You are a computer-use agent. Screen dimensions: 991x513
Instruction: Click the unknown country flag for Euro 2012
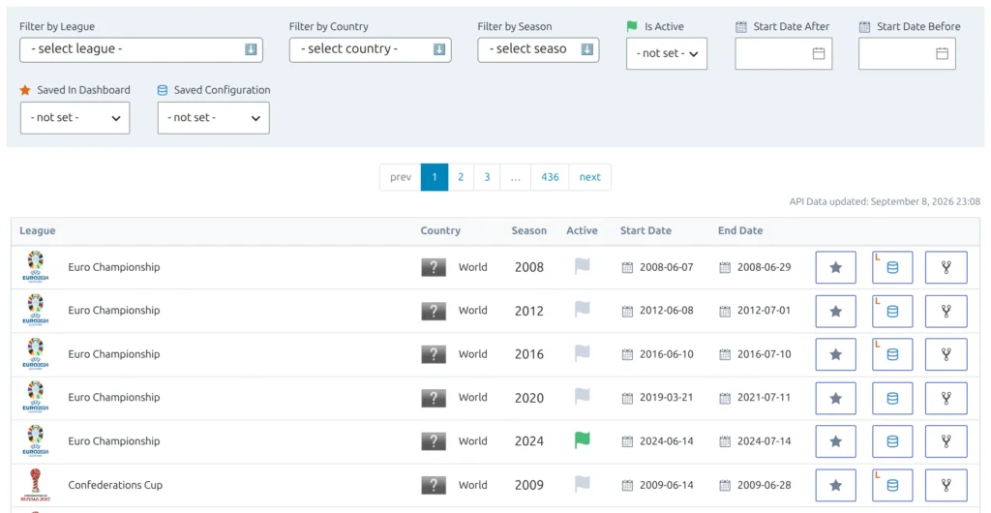pos(434,311)
